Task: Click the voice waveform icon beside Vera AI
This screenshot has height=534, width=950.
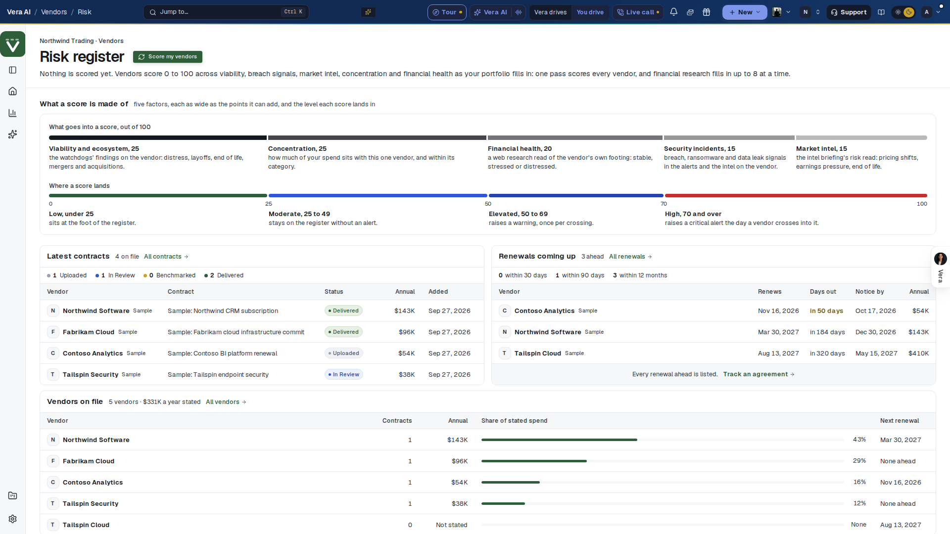Action: (518, 12)
